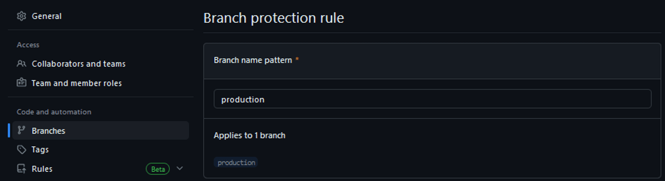Click the Applies to 1 branch text

click(249, 135)
